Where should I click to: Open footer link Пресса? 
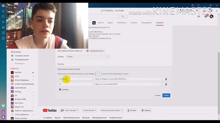(x=57, y=118)
